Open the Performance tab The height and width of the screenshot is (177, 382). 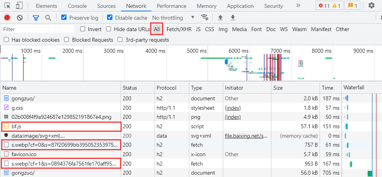[x=171, y=6]
